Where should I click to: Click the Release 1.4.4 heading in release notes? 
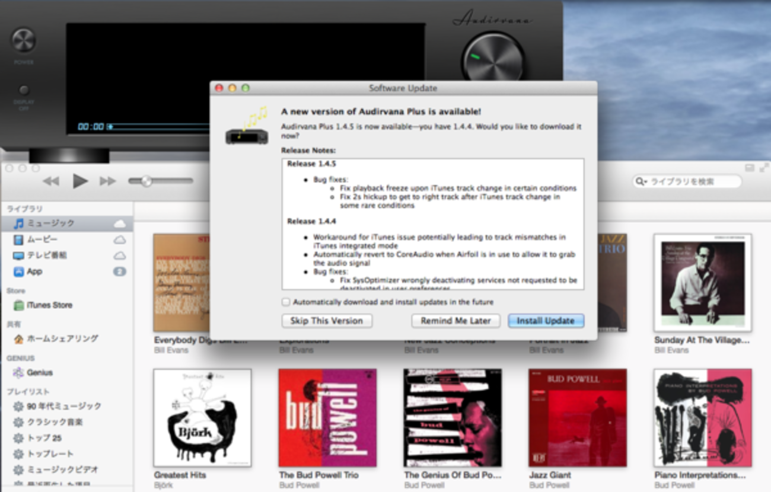[x=311, y=221]
